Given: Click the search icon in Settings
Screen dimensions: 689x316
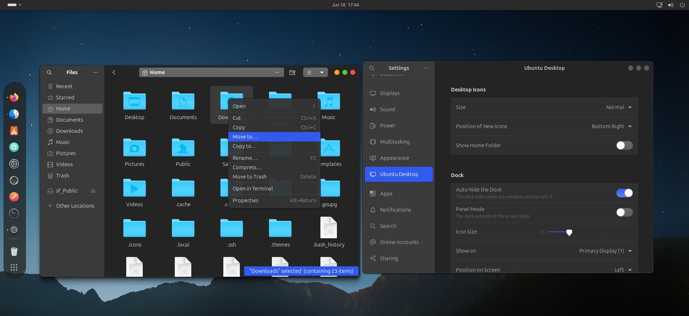Looking at the screenshot, I should [x=372, y=68].
